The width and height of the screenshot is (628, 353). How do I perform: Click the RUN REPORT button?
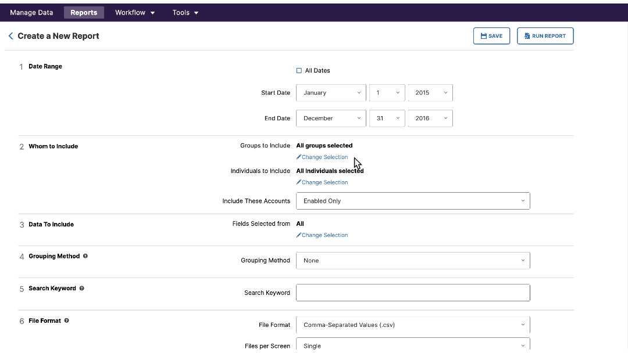pyautogui.click(x=545, y=36)
